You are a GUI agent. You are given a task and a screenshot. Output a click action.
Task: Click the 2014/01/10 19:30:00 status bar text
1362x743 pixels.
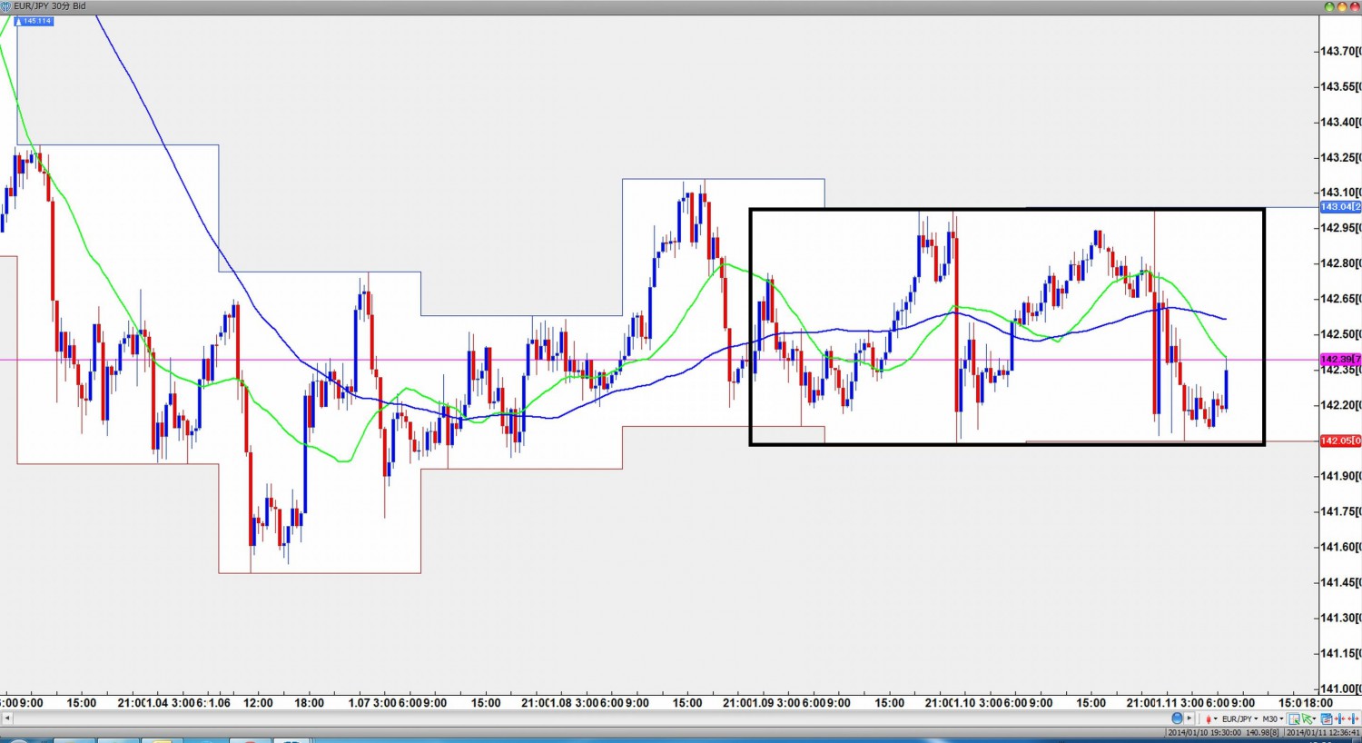pyautogui.click(x=1204, y=732)
